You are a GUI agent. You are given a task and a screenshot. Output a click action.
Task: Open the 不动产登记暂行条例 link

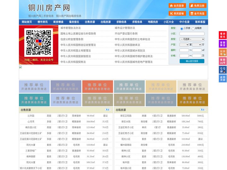126,34
